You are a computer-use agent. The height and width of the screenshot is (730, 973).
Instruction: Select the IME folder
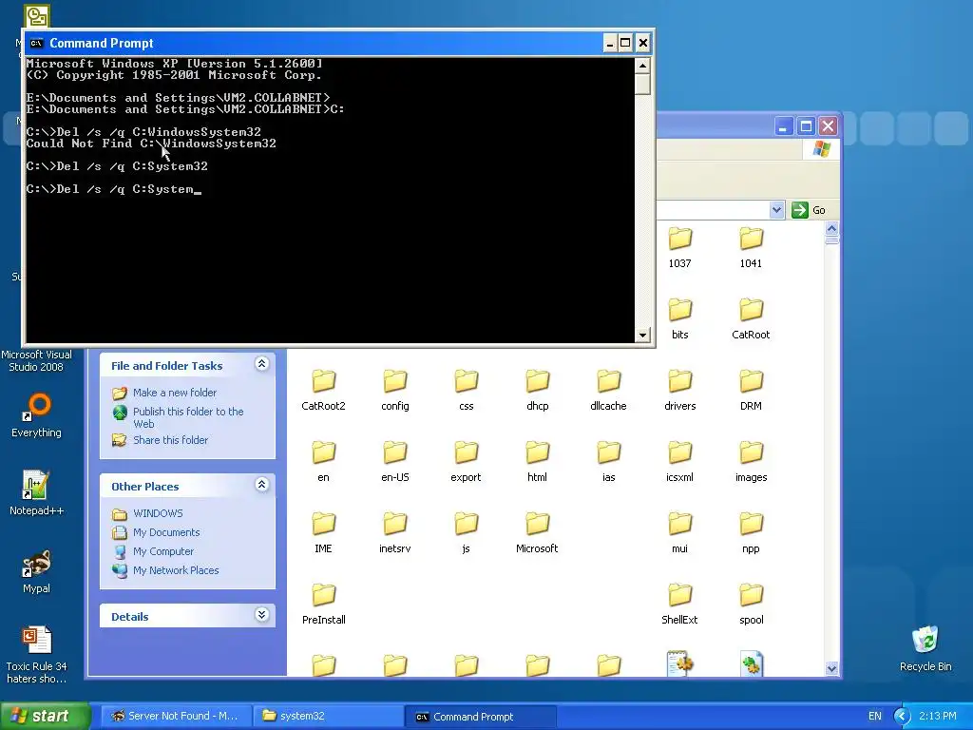coord(323,533)
